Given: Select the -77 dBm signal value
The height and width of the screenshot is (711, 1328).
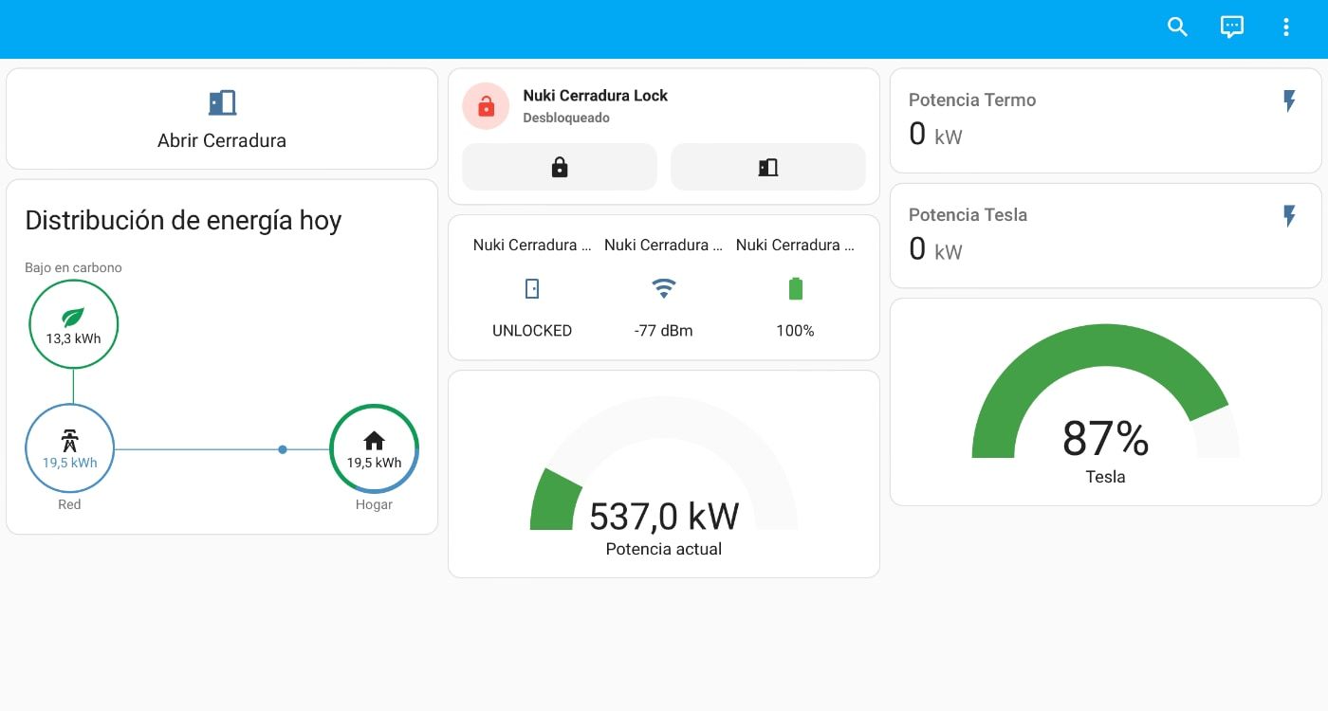Looking at the screenshot, I should click(664, 331).
